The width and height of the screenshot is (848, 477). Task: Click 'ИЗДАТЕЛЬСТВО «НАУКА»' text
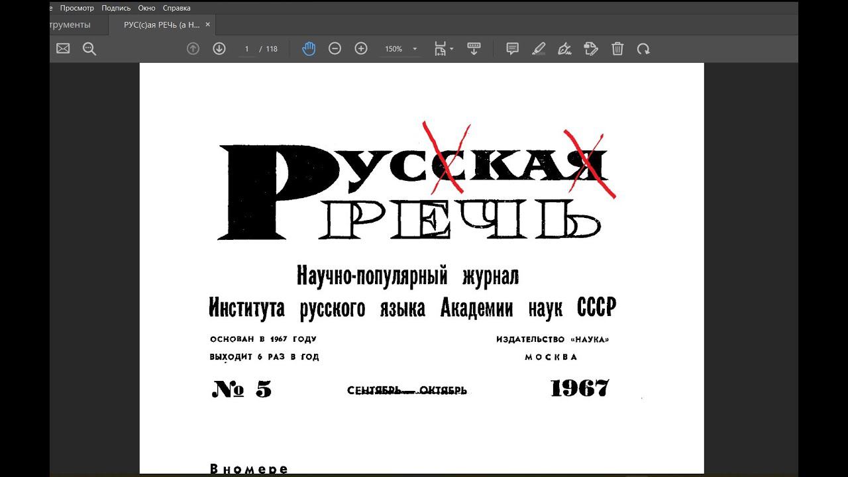pos(553,339)
